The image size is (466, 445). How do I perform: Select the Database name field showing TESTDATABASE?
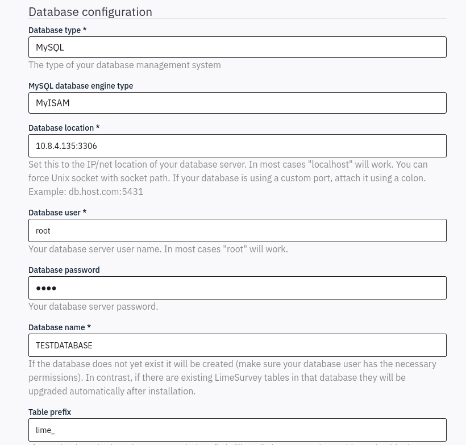tap(238, 345)
